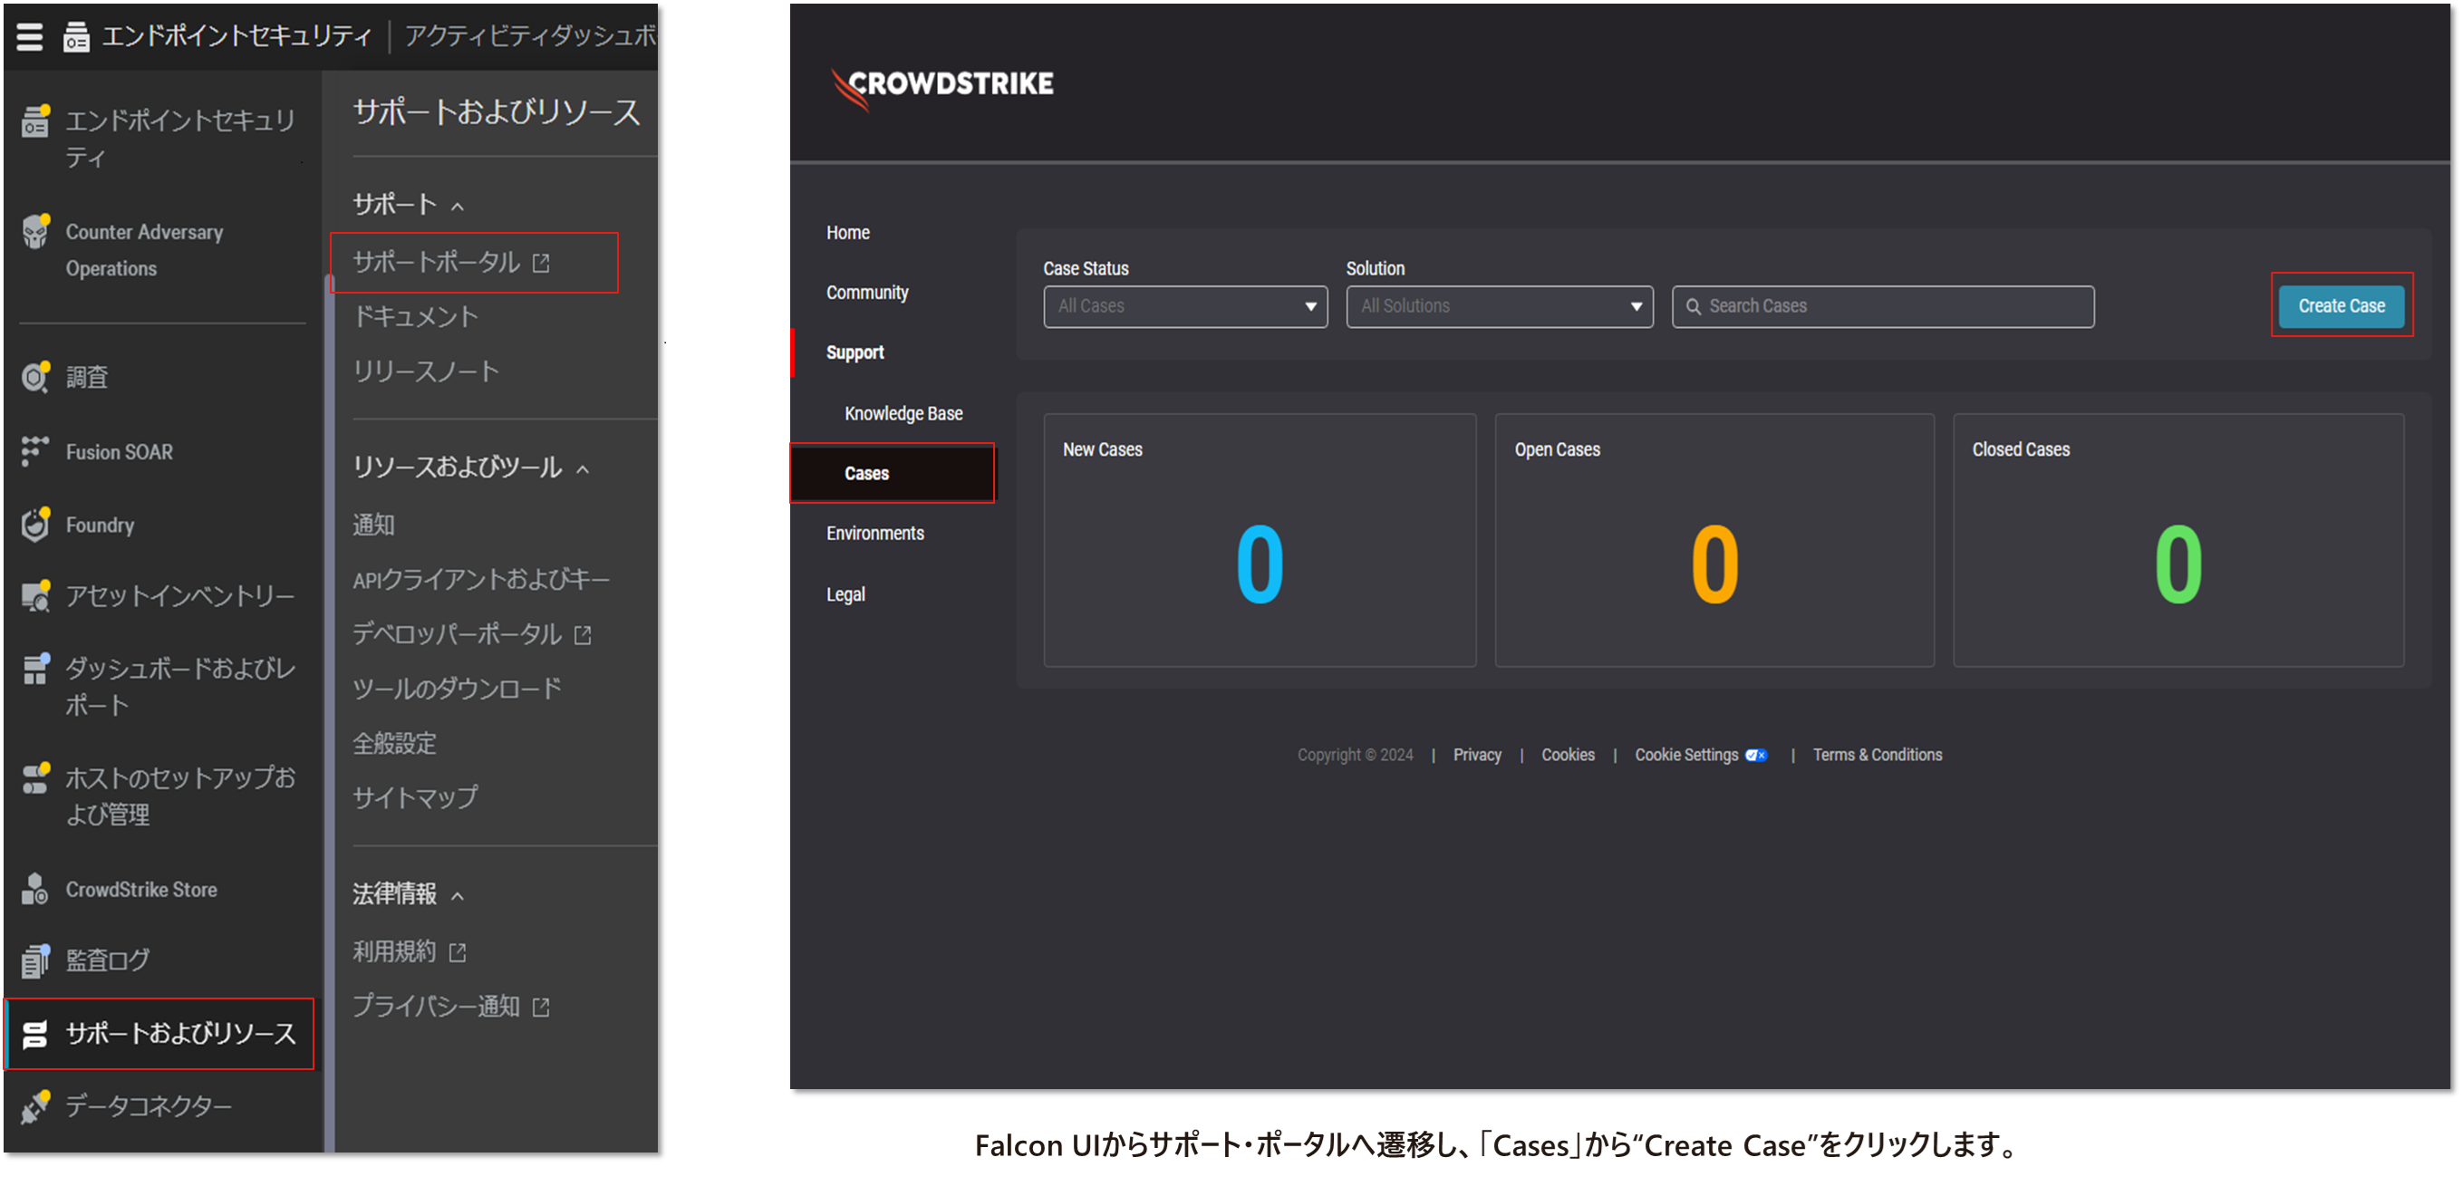Click the left sidebar vertical scrollbar
Screen dimensions: 2462x1196
[x=329, y=712]
